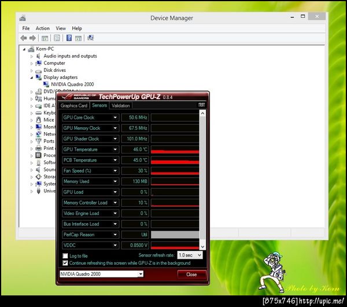
Task: Select the Korn-PC computer icon
Action: point(31,49)
